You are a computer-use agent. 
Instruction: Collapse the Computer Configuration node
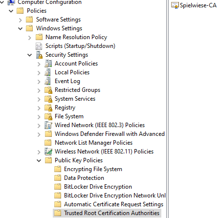pos(2,2)
